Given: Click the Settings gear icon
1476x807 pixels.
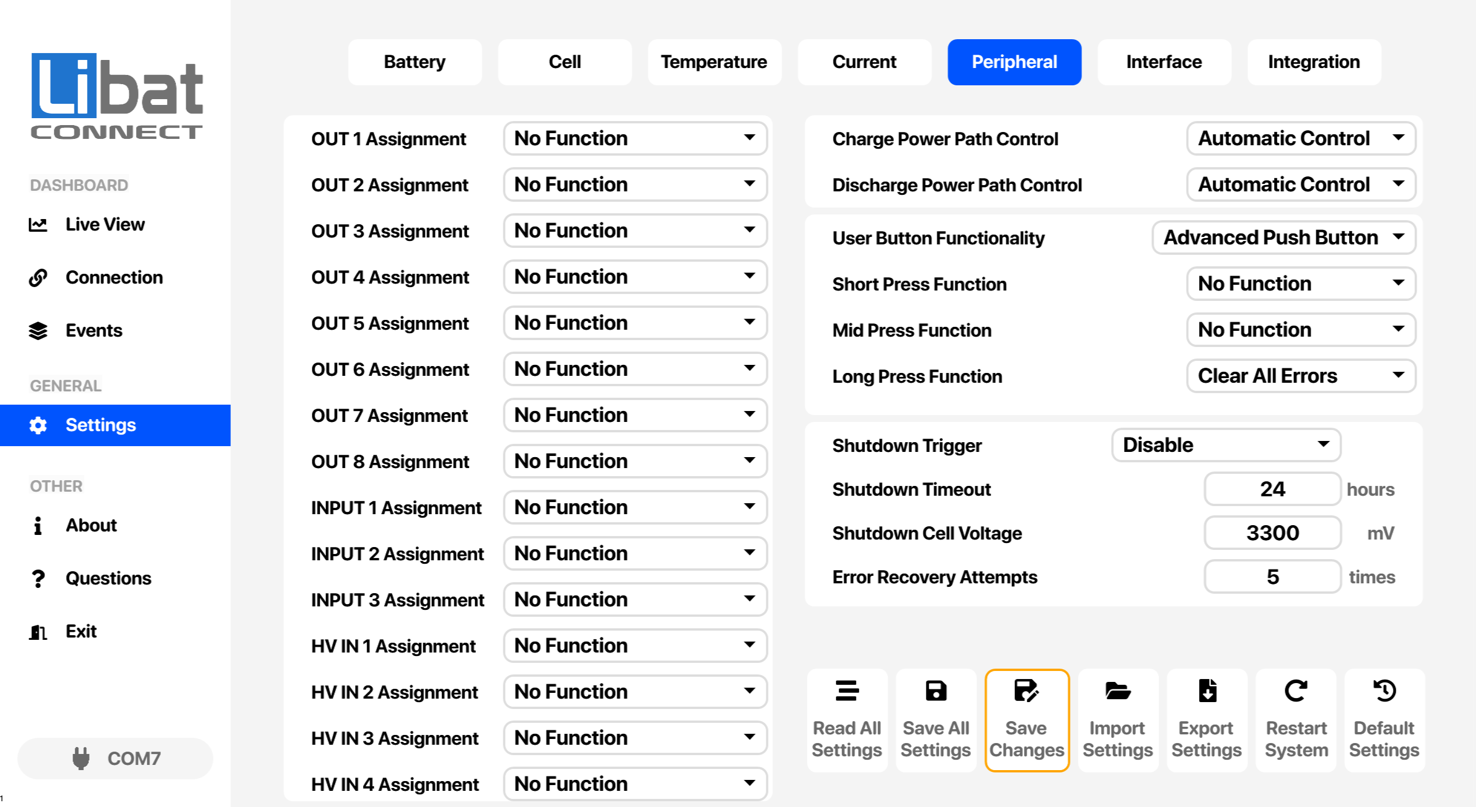Looking at the screenshot, I should pos(38,425).
